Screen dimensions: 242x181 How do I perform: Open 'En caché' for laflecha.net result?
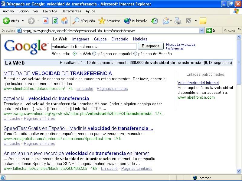[109, 169]
